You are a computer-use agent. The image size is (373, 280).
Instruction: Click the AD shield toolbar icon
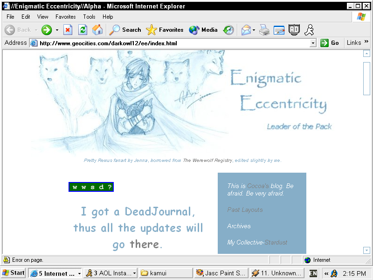click(x=294, y=30)
